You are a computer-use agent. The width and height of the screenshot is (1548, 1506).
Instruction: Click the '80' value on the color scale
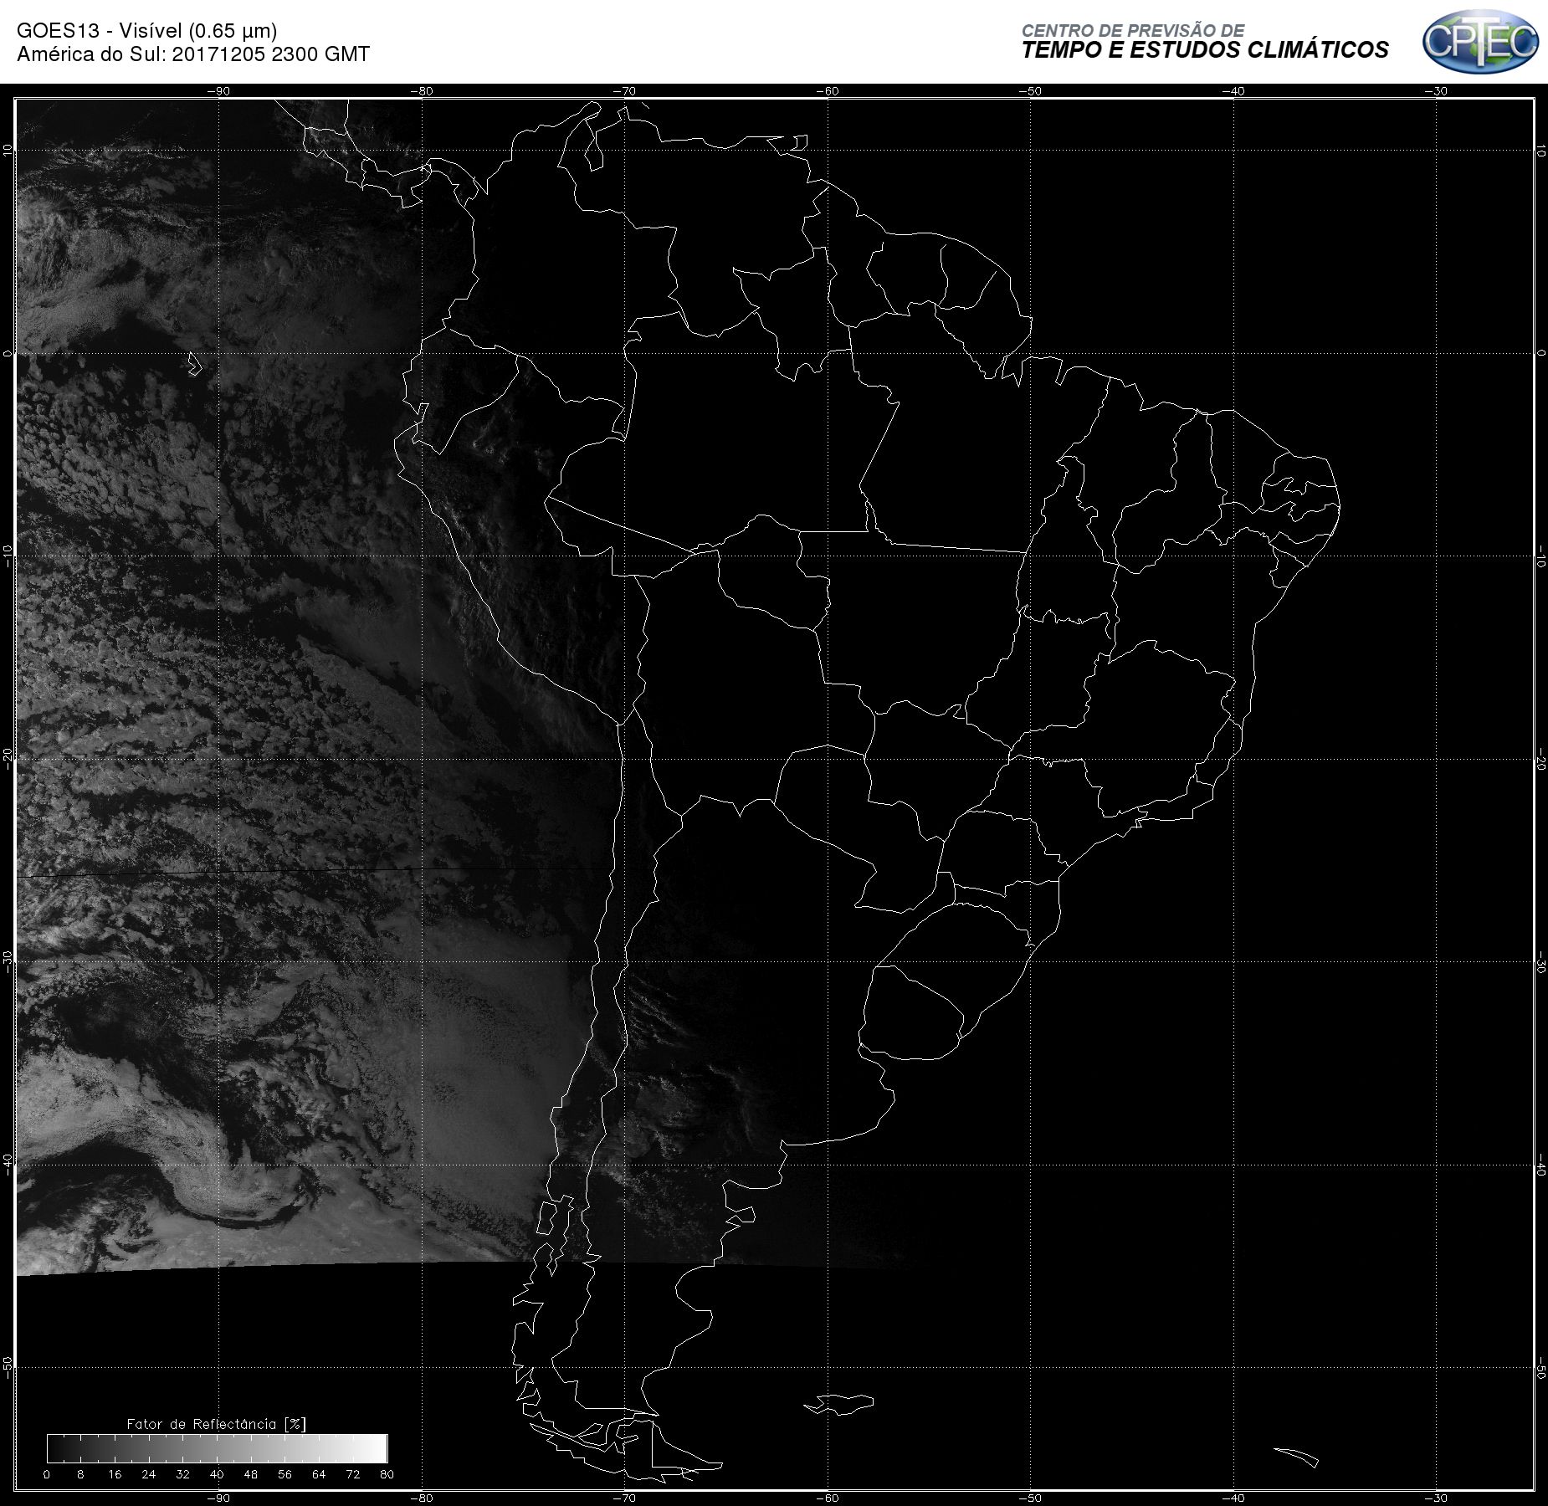pyautogui.click(x=386, y=1474)
